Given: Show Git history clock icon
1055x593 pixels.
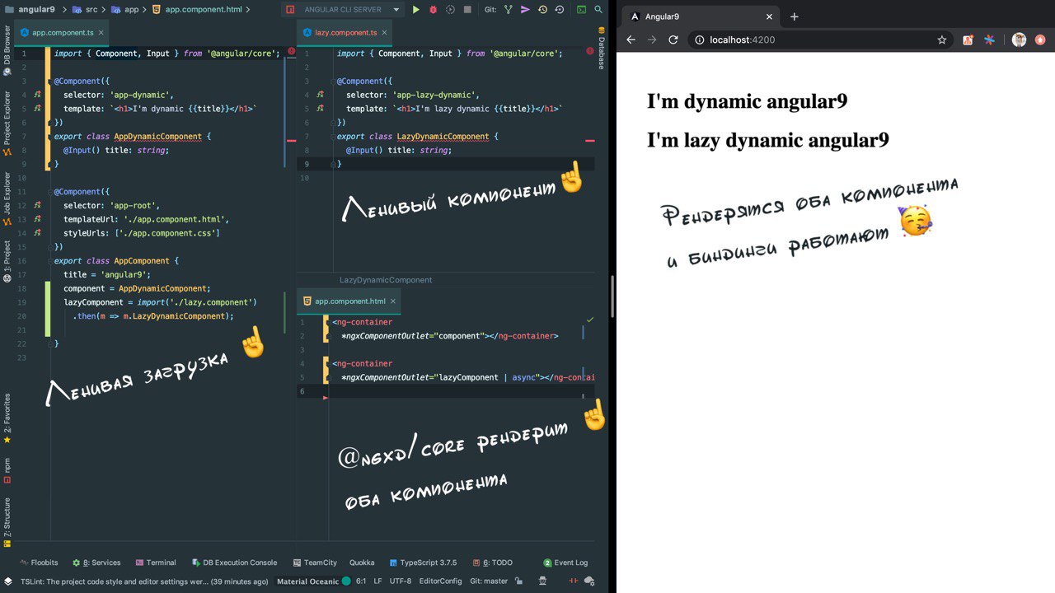Looking at the screenshot, I should [542, 10].
